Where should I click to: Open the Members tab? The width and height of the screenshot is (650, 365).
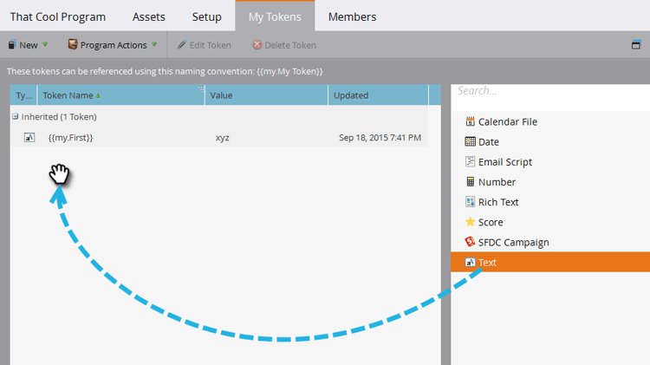[x=353, y=17]
